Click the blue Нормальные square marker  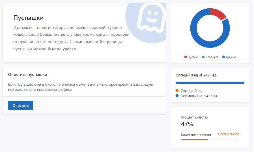(177, 96)
